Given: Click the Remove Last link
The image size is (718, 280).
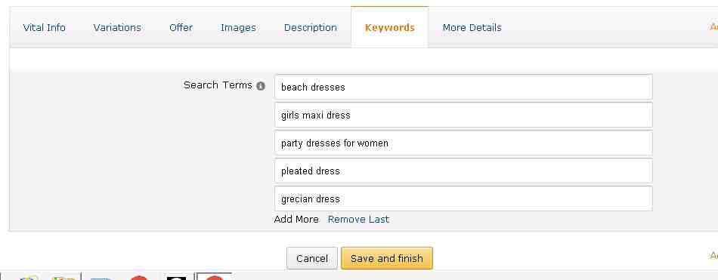Looking at the screenshot, I should [x=358, y=219].
